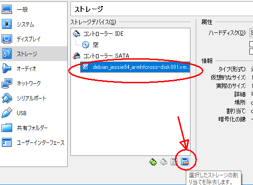Click the 実際のサイズ info label
This screenshot has width=253, height=185.
click(231, 86)
